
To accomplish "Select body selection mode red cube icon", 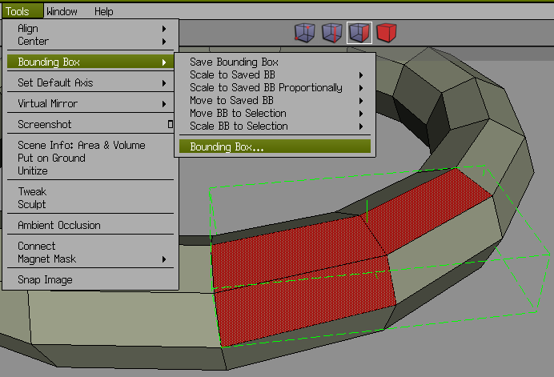I will click(386, 33).
